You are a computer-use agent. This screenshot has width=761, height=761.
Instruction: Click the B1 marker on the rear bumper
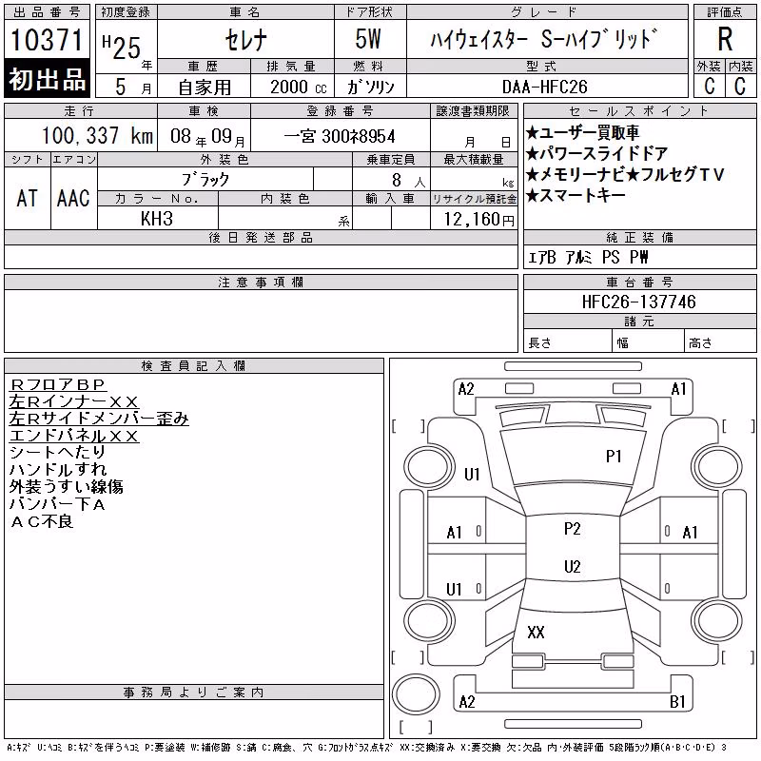(677, 701)
